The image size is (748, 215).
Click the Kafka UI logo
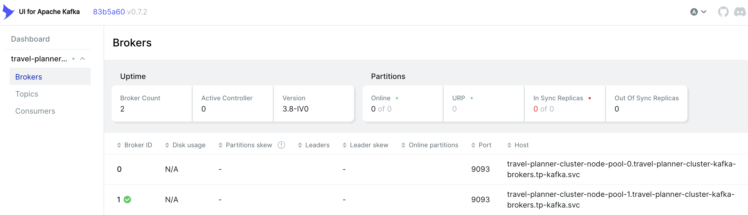pyautogui.click(x=9, y=12)
